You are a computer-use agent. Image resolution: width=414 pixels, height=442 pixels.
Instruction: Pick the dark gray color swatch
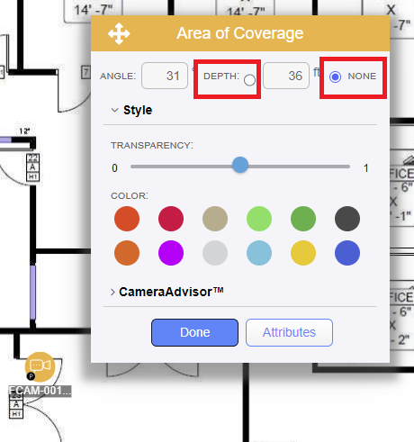[x=347, y=219]
